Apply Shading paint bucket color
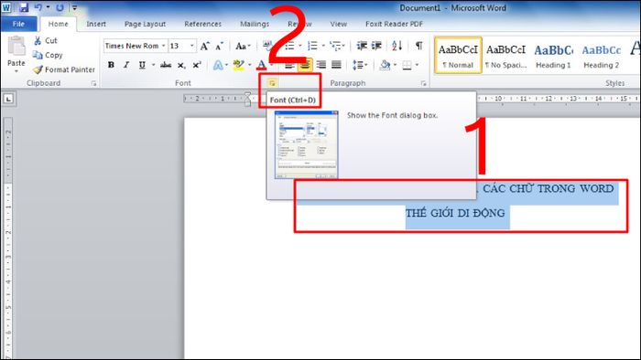641x360 pixels. 385,65
